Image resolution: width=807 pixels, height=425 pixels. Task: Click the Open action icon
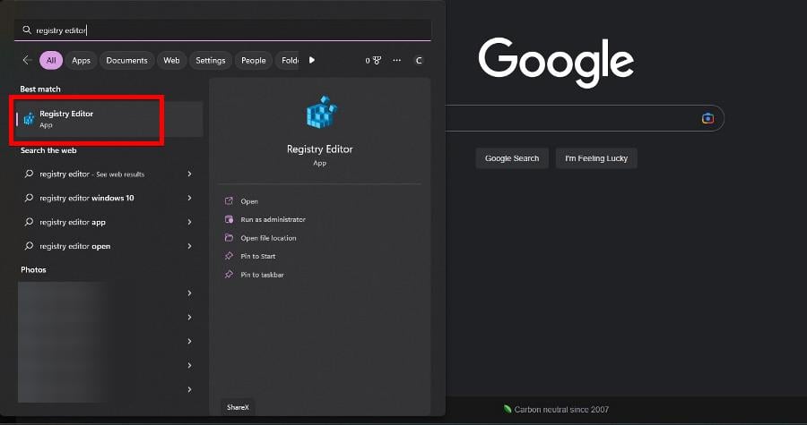(x=229, y=201)
